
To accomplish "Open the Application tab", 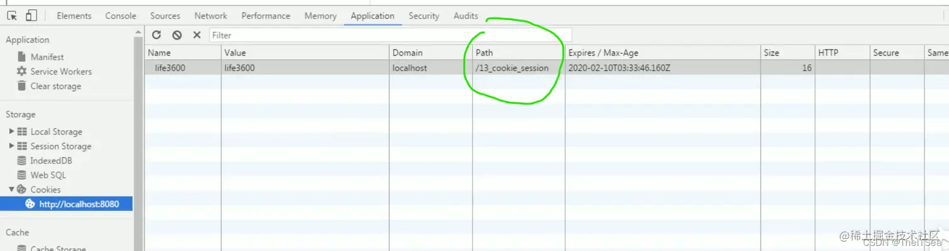I will pyautogui.click(x=373, y=16).
